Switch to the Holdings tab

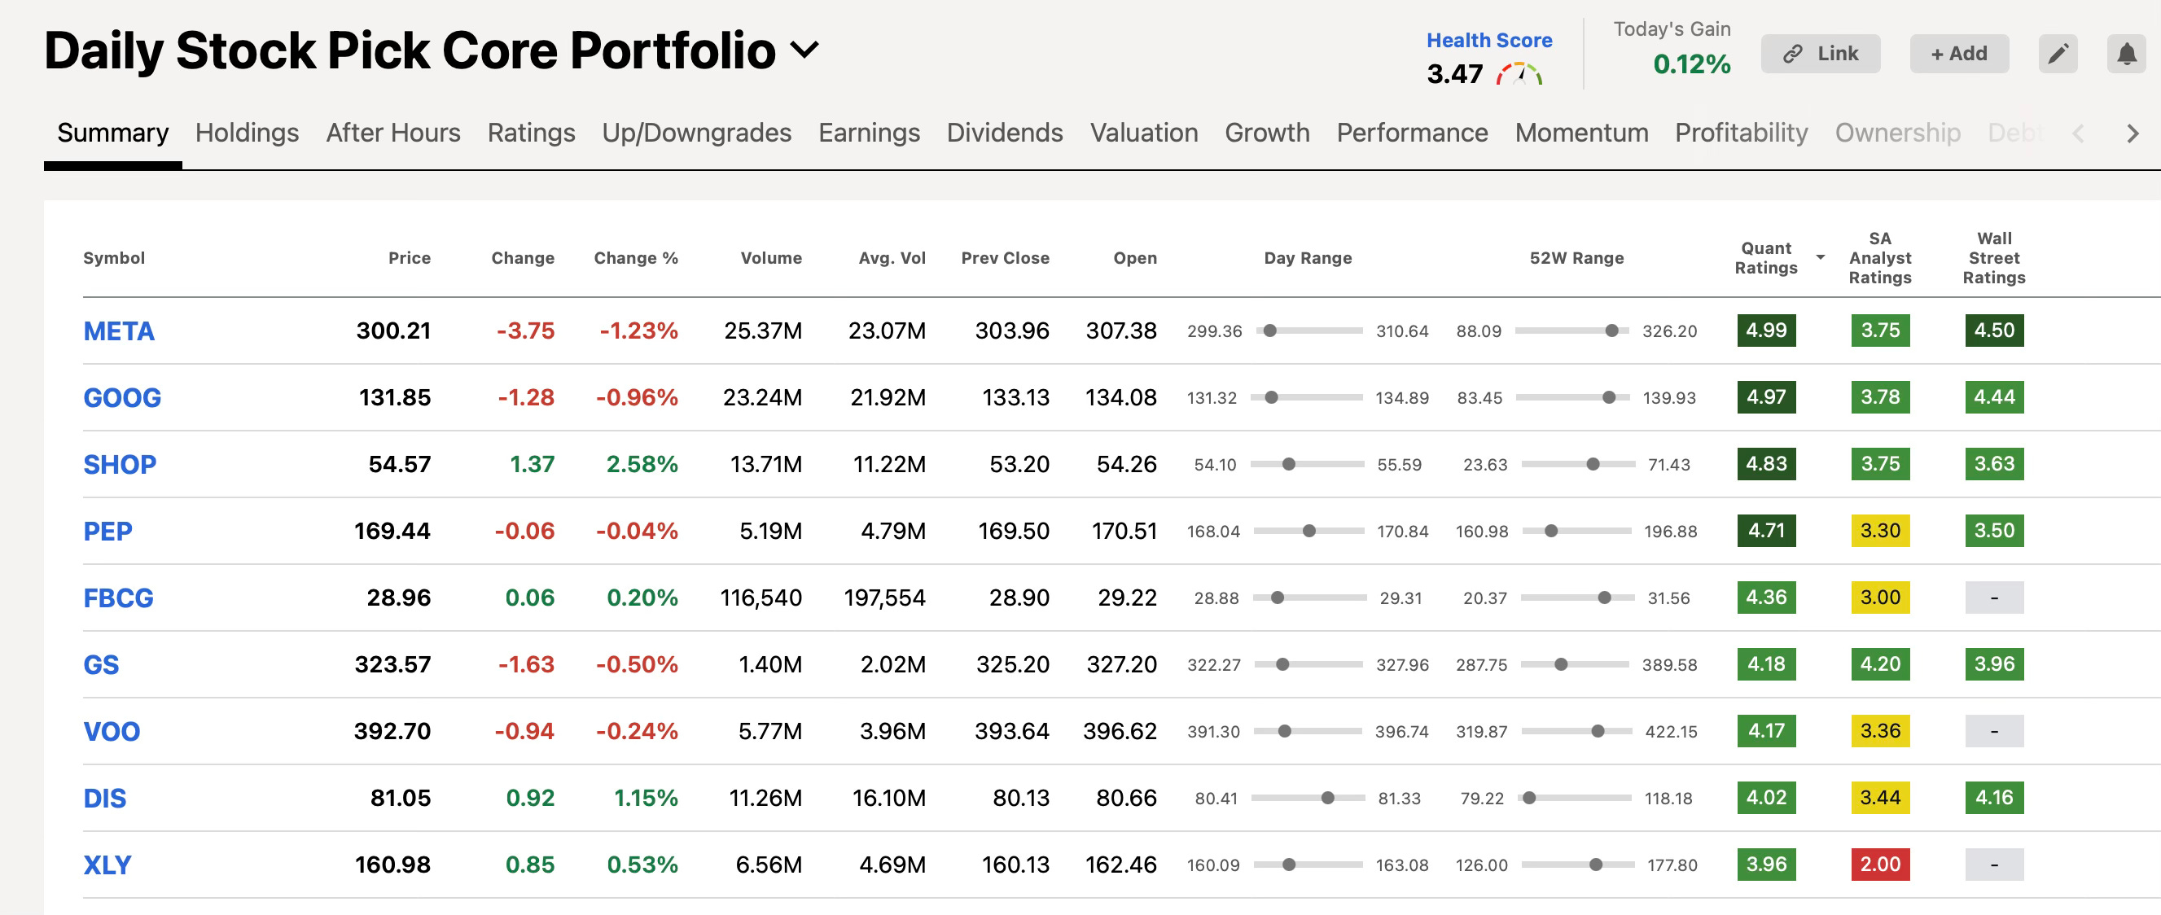pos(247,133)
